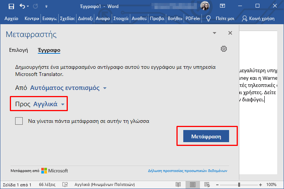This screenshot has height=189, width=284.
Task: Open the Από Αυτόματος εντοπισμός language dropdown
Action: click(x=68, y=88)
